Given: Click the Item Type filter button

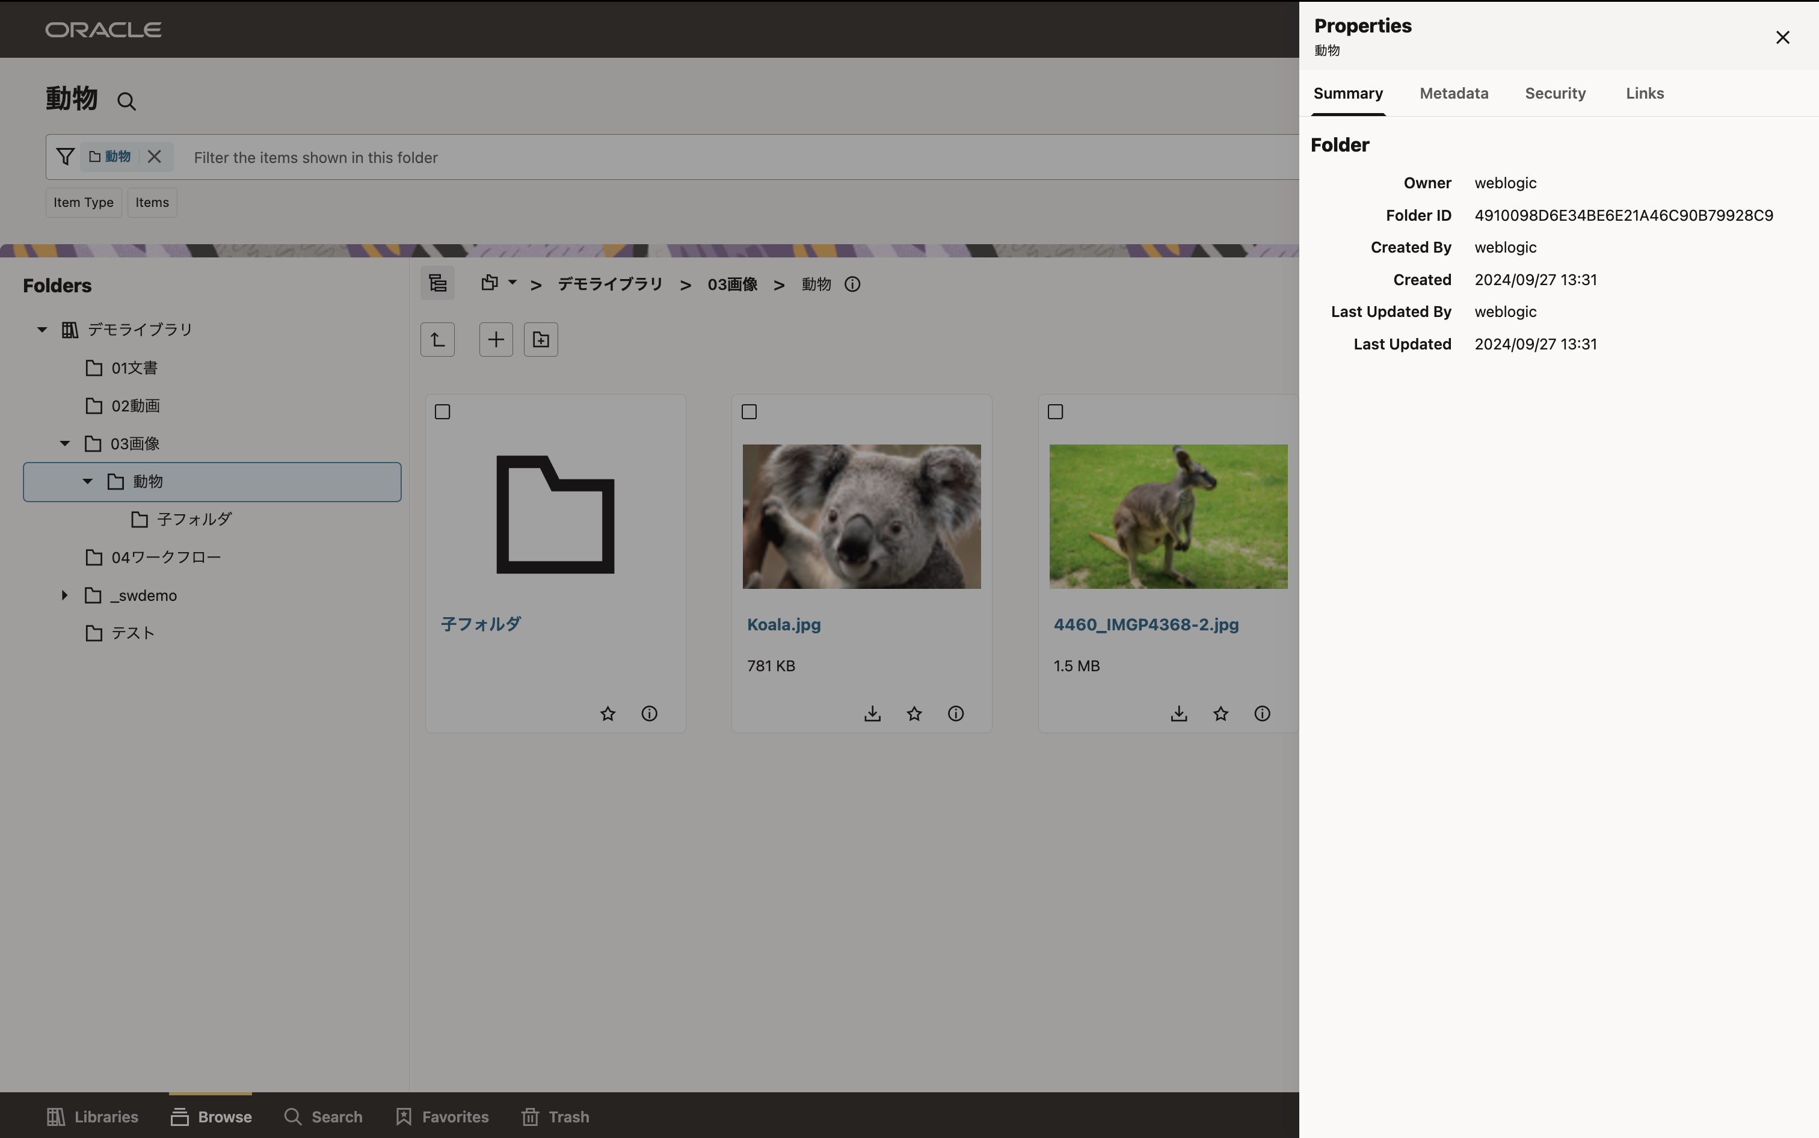Looking at the screenshot, I should pos(84,203).
